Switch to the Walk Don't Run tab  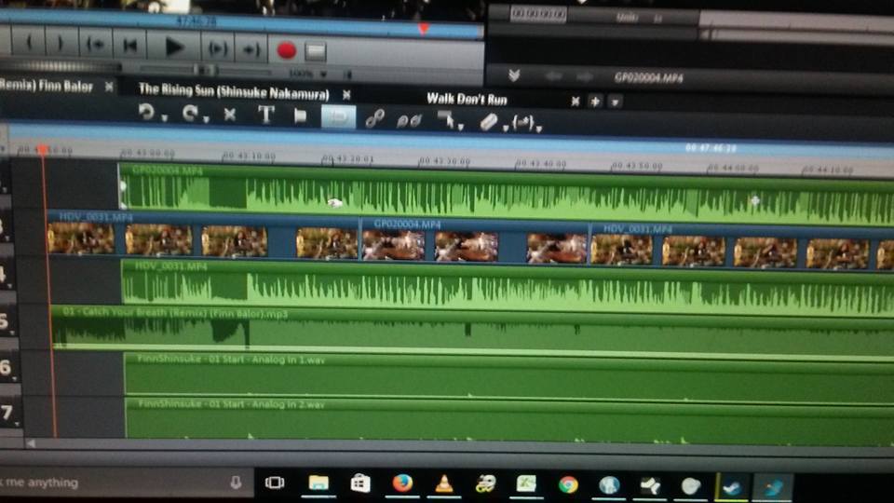[467, 99]
